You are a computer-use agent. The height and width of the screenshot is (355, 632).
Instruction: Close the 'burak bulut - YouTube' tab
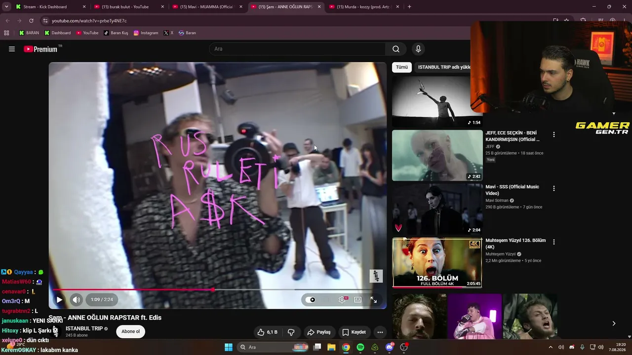coord(162,7)
